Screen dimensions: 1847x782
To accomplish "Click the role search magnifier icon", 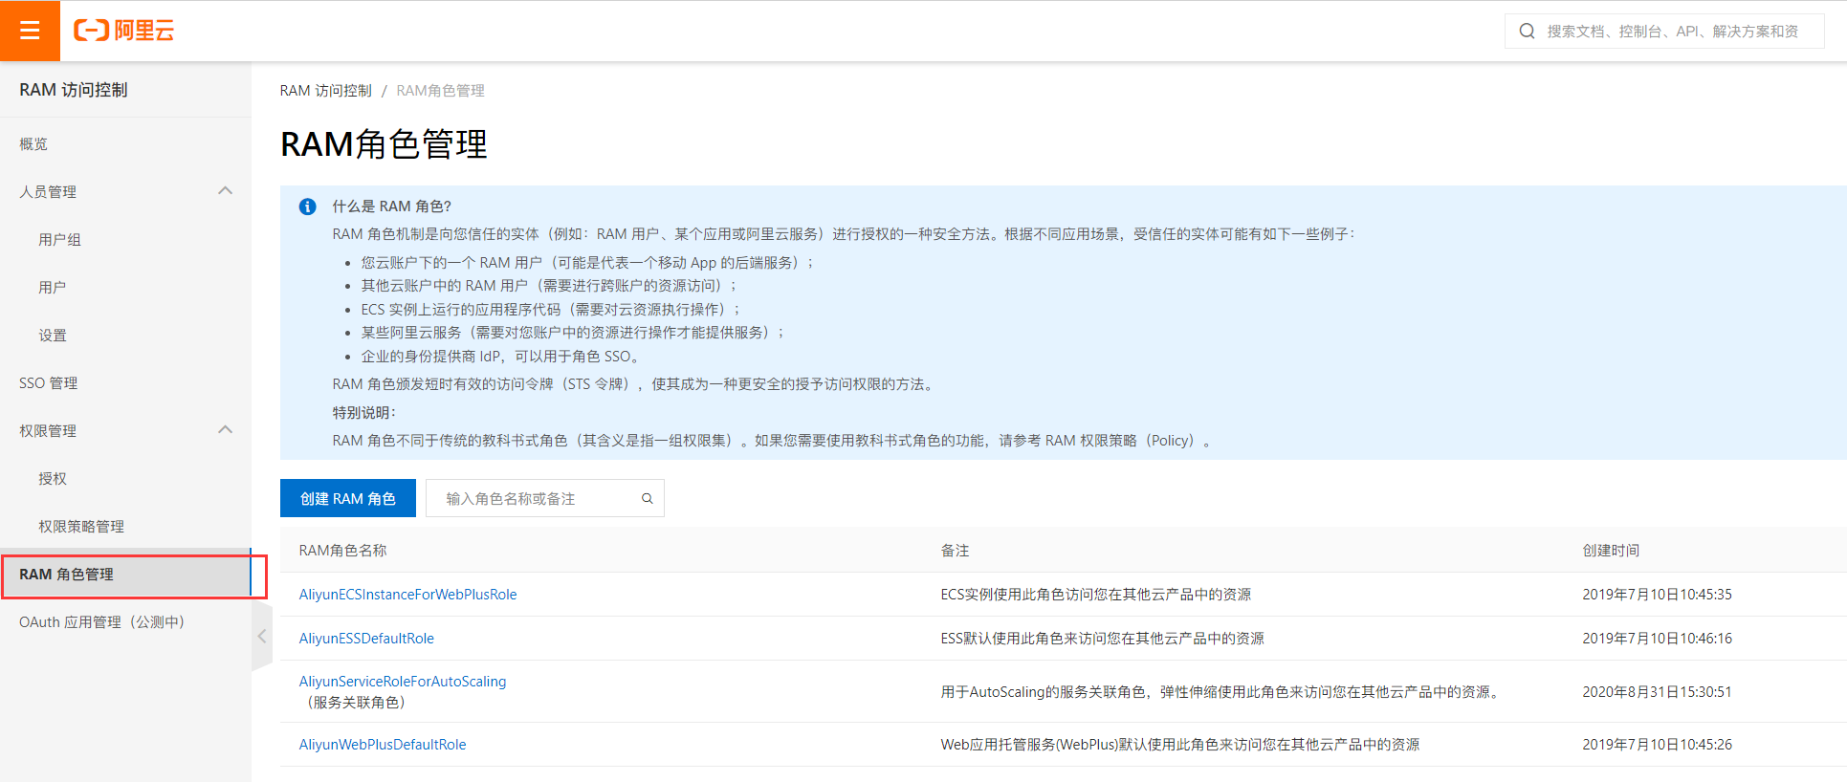I will [x=648, y=498].
